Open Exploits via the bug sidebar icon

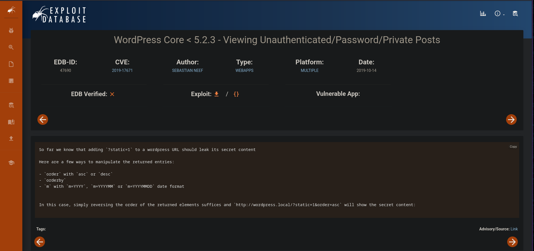coord(11,31)
